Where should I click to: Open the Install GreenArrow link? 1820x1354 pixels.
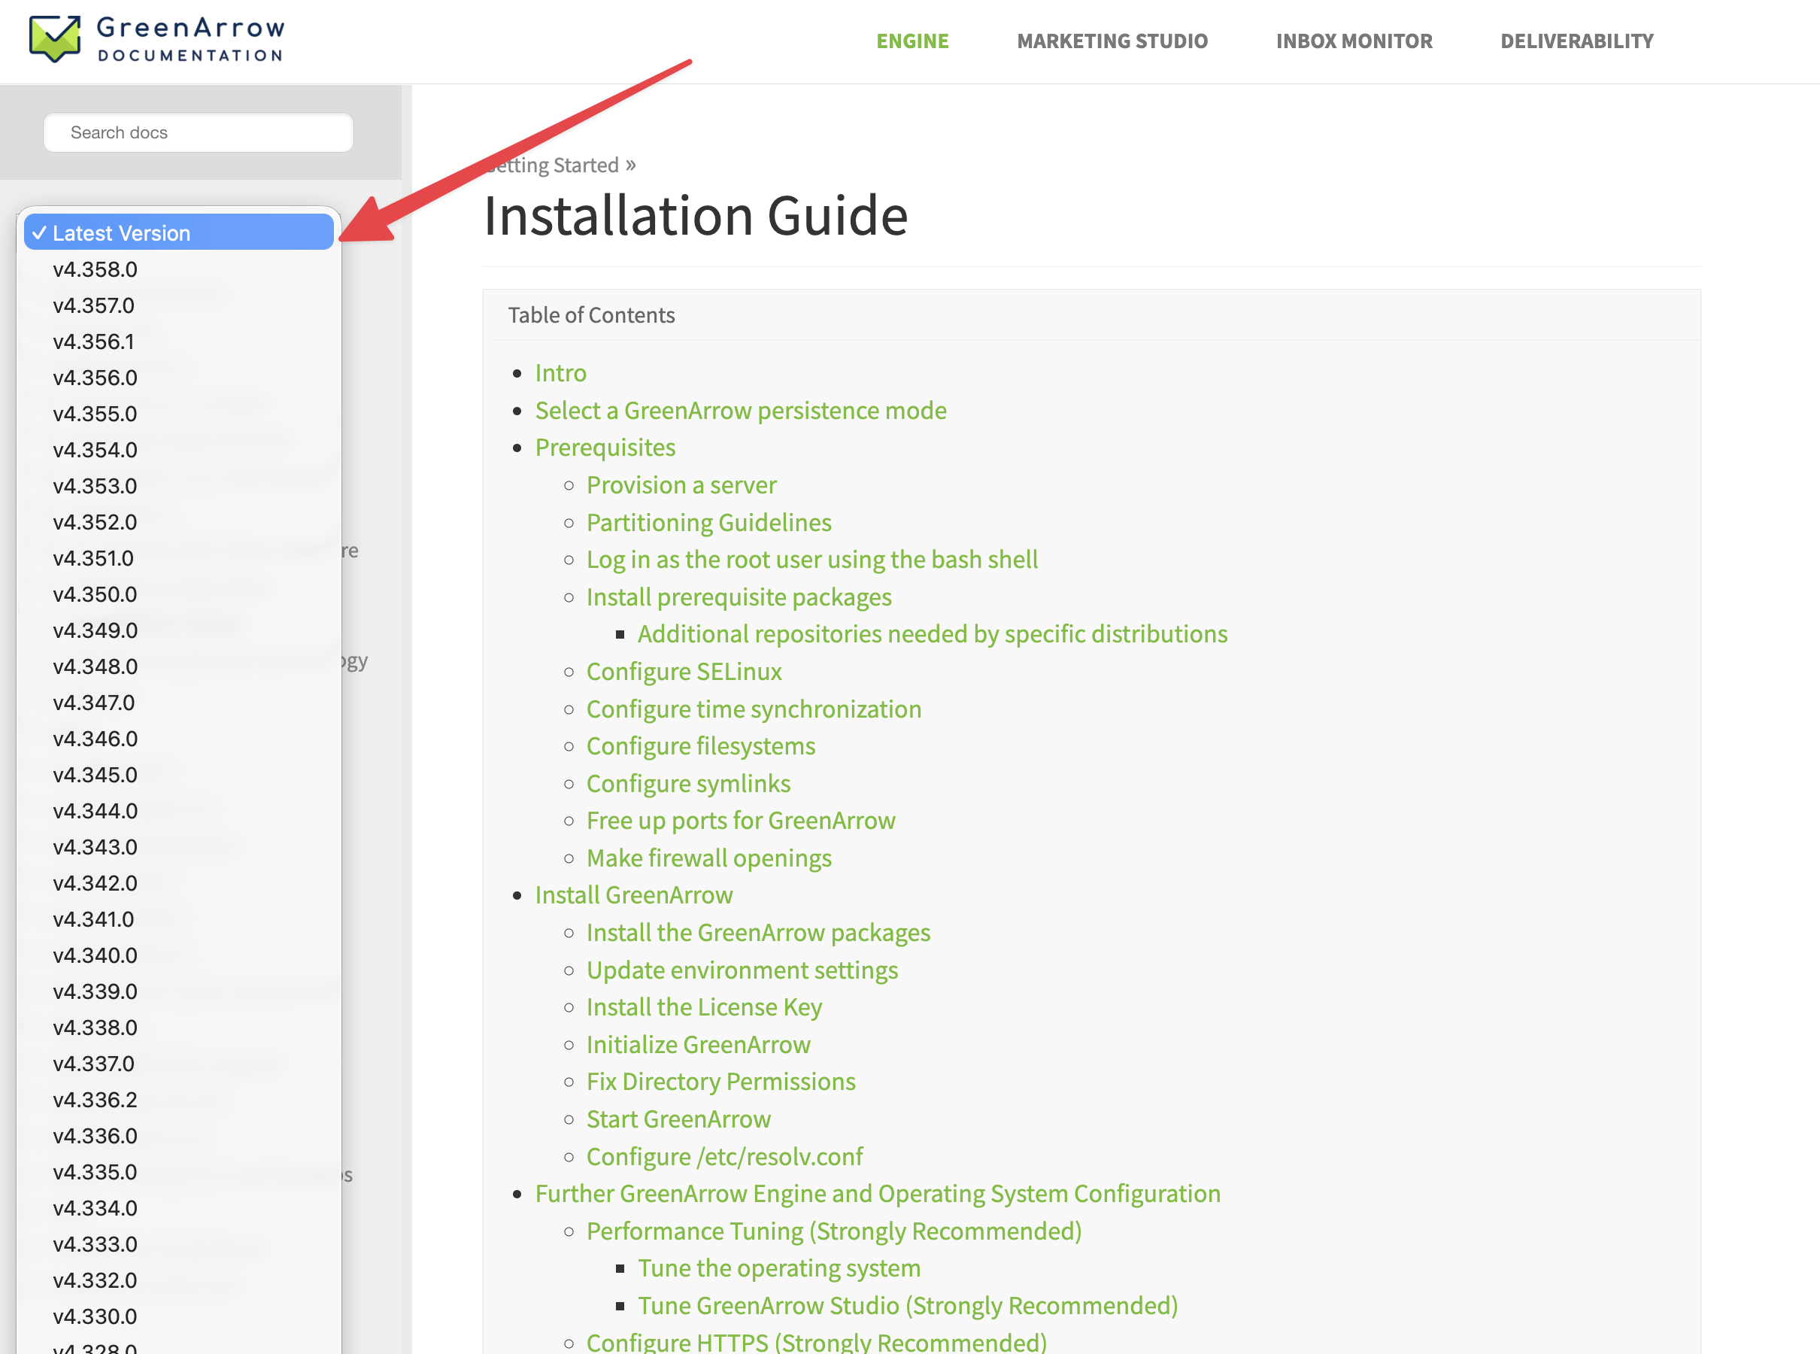pos(633,894)
